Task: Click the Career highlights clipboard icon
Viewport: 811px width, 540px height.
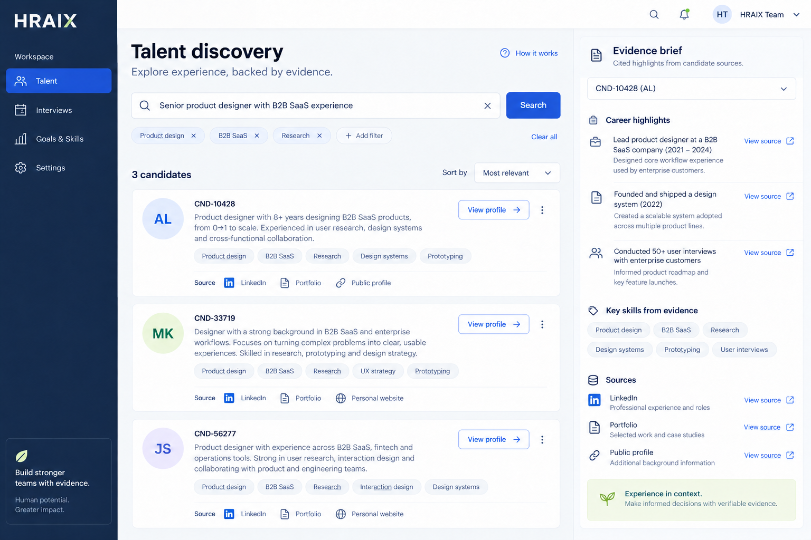Action: click(593, 120)
